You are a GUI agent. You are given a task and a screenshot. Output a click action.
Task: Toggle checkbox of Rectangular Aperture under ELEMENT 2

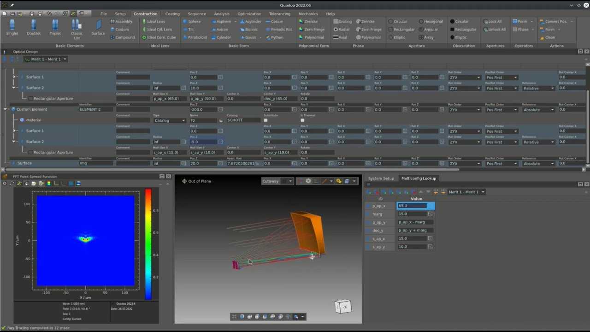click(30, 152)
